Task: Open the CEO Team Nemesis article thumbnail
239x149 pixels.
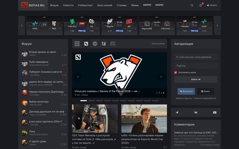Action: coord(95,119)
